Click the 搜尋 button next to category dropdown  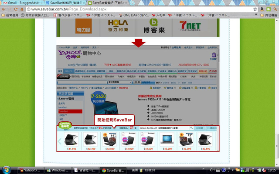(x=137, y=82)
